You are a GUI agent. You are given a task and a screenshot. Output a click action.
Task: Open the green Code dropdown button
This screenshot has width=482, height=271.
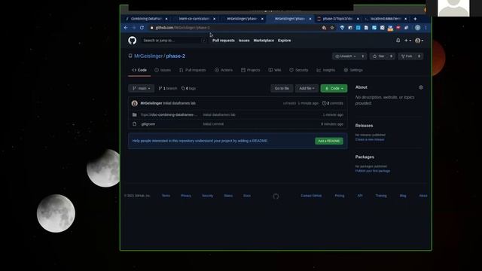pyautogui.click(x=334, y=88)
